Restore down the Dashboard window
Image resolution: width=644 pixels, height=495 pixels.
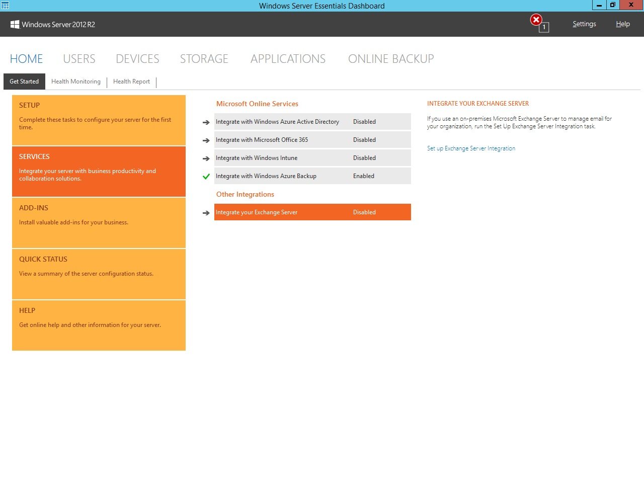pos(612,5)
